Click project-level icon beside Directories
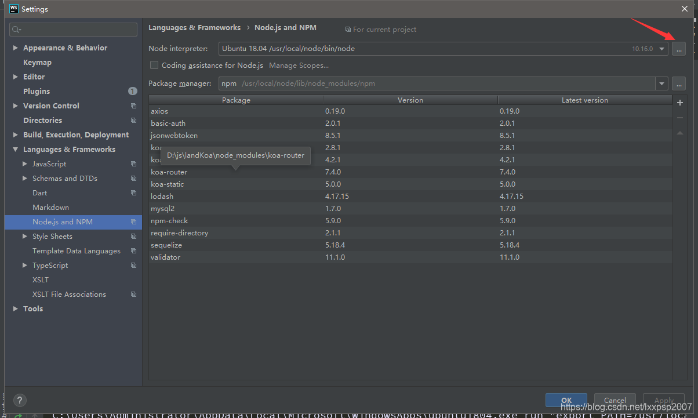This screenshot has width=698, height=418. (134, 121)
